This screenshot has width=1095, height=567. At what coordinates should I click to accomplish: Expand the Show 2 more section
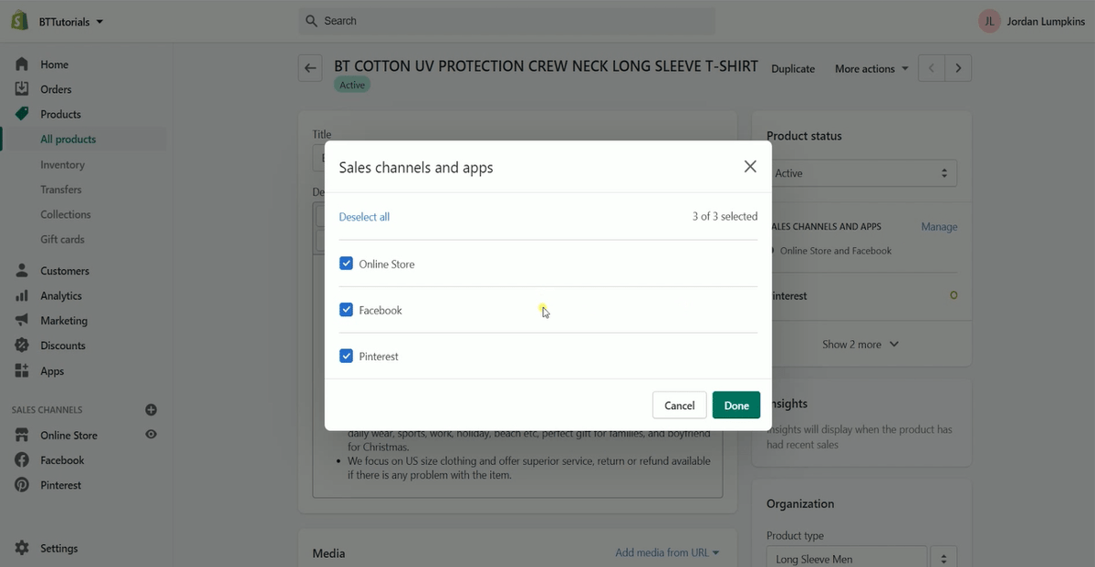859,344
